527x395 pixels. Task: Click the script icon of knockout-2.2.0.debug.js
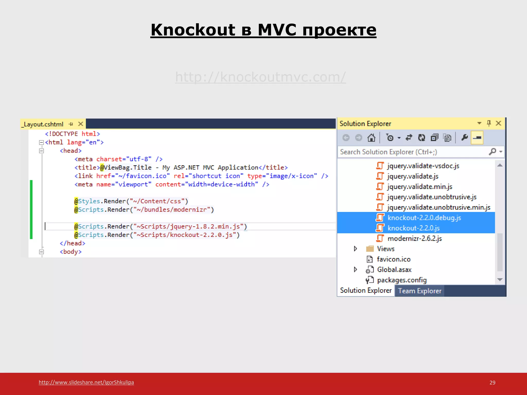point(380,218)
